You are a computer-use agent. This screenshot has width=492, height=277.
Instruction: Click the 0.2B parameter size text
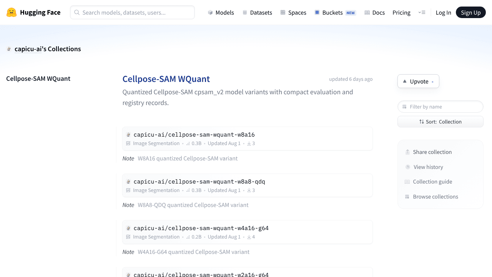[x=196, y=237]
